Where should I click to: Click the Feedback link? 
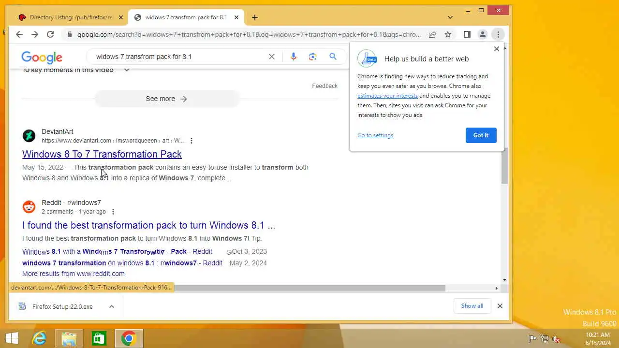pyautogui.click(x=324, y=86)
